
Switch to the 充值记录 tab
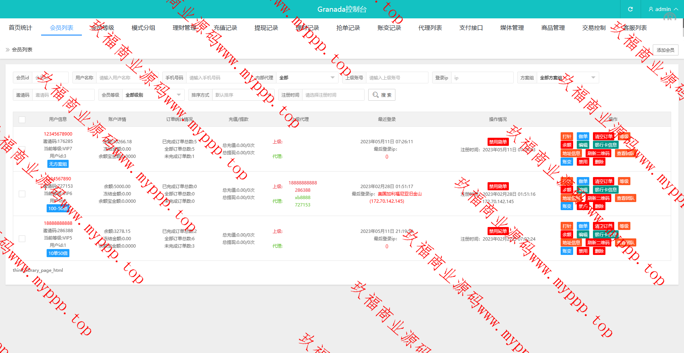tap(225, 28)
